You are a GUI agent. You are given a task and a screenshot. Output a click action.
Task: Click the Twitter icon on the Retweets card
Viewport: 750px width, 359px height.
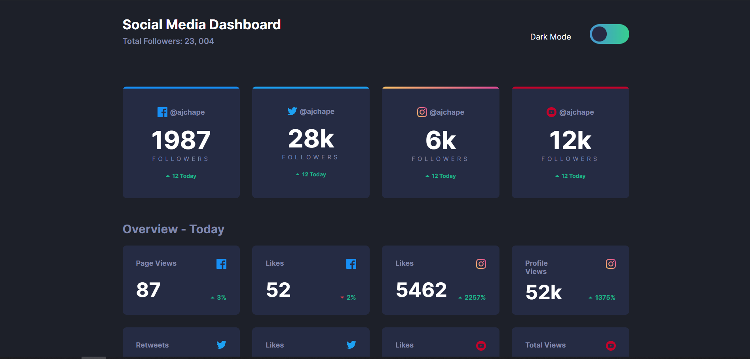coord(222,345)
